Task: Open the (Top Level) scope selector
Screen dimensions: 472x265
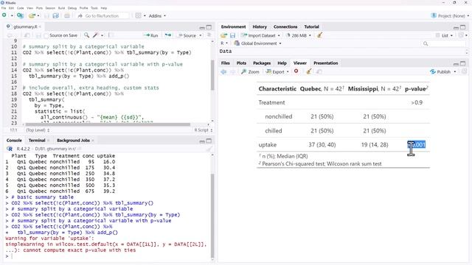Action: [38, 130]
